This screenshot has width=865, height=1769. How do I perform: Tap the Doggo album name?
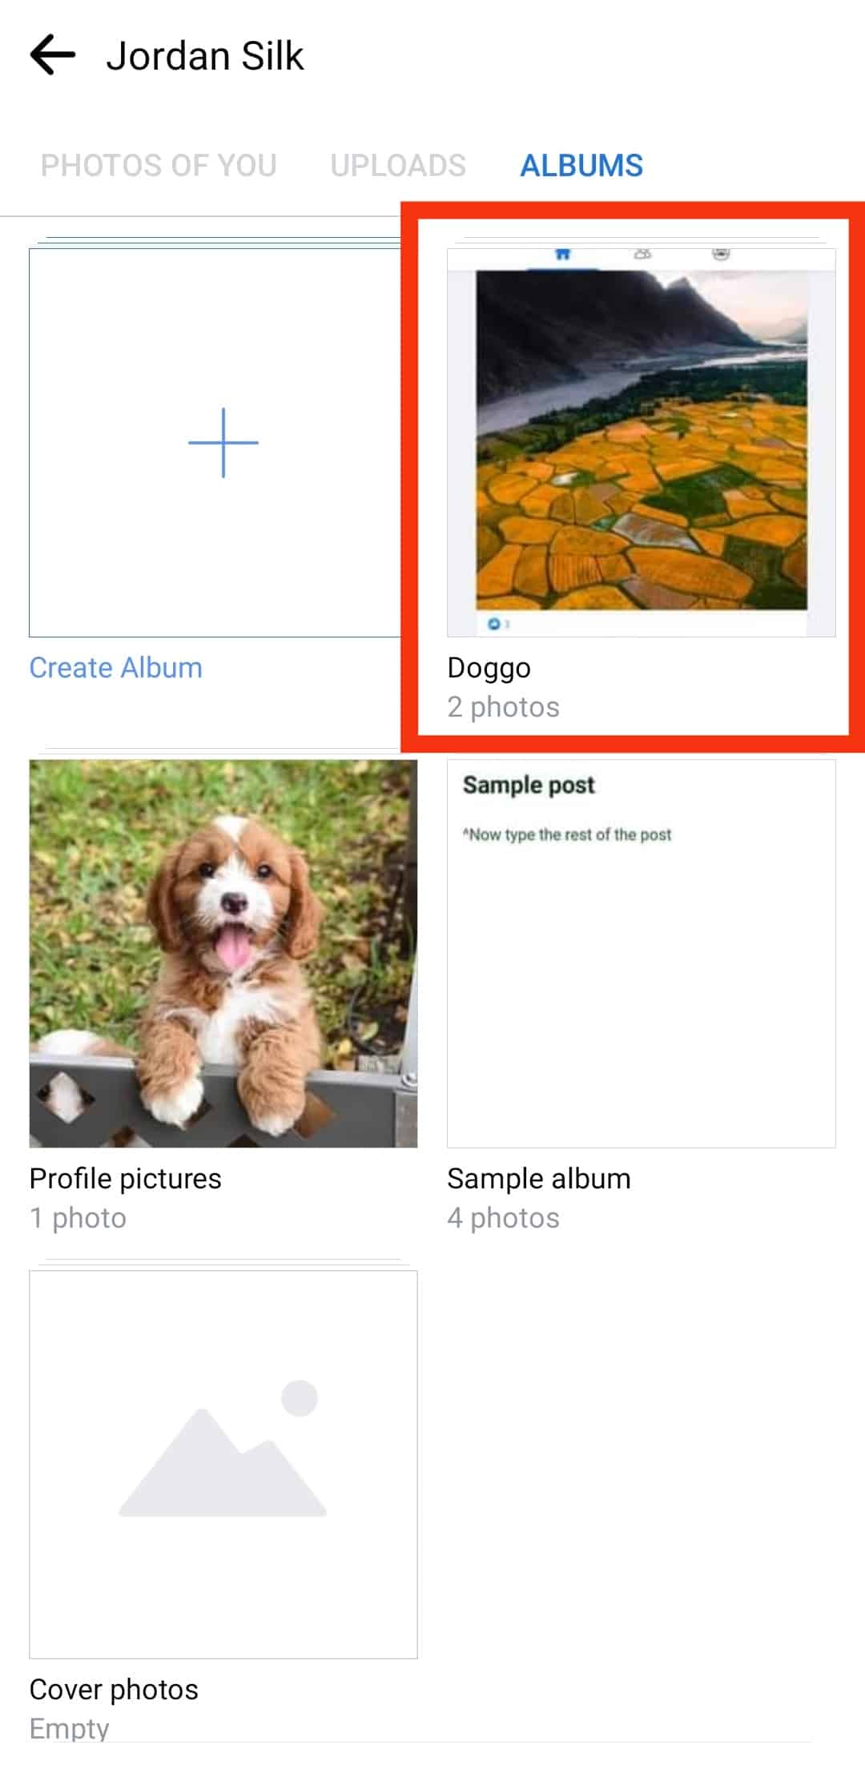489,668
